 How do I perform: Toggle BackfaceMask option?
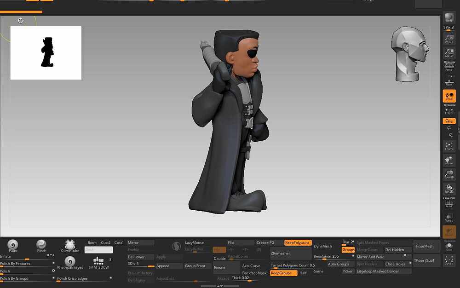coord(254,273)
